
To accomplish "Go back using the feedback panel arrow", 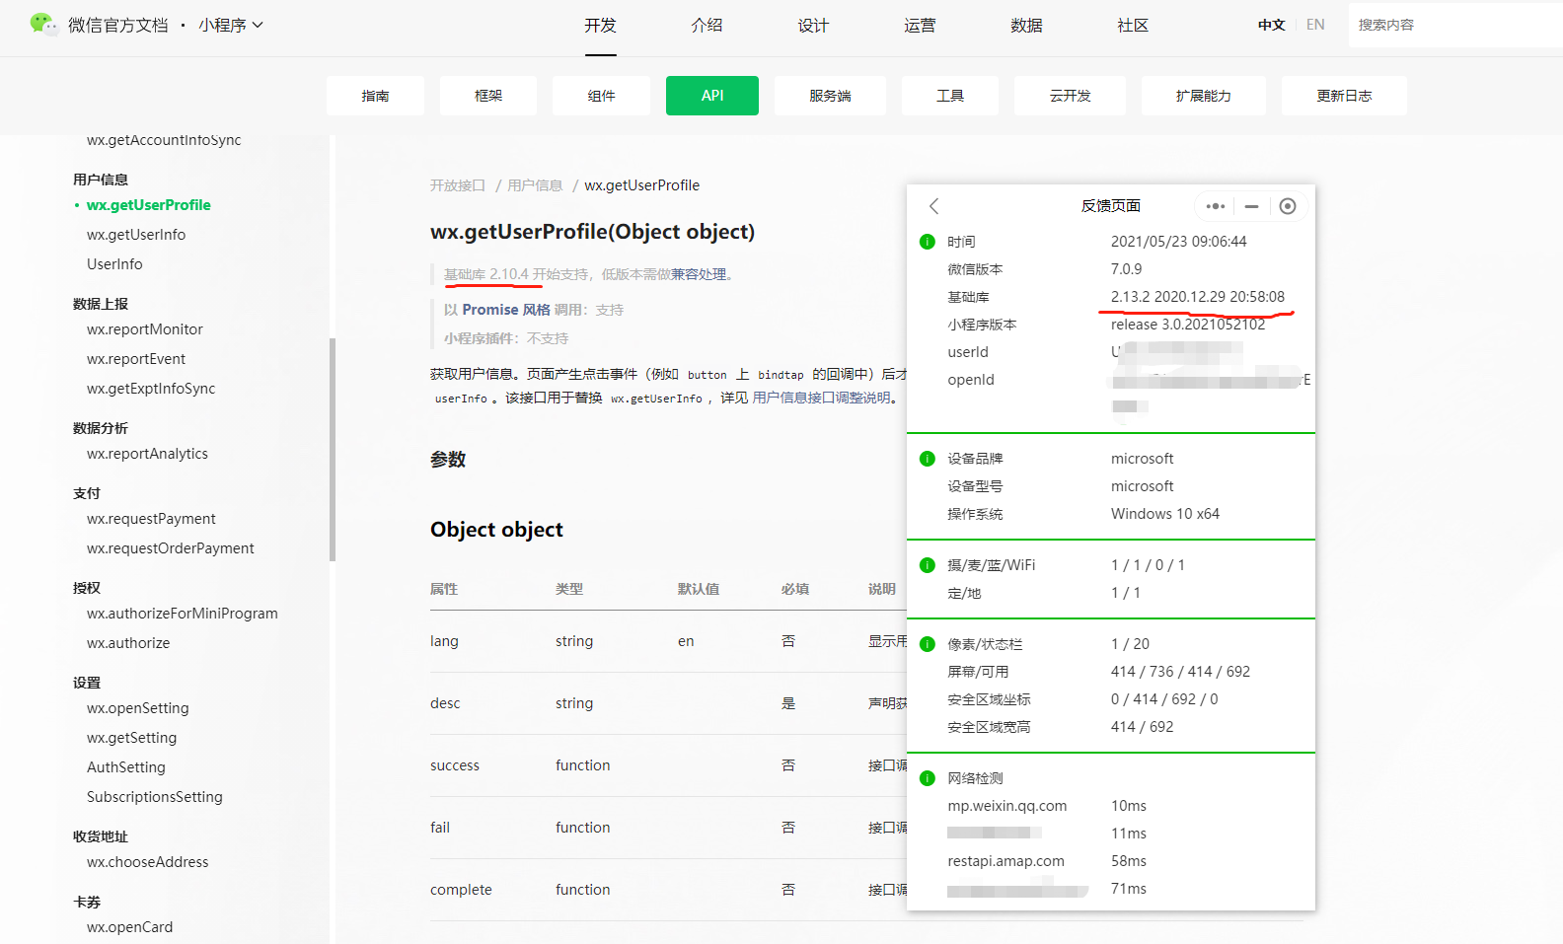I will click(x=933, y=206).
